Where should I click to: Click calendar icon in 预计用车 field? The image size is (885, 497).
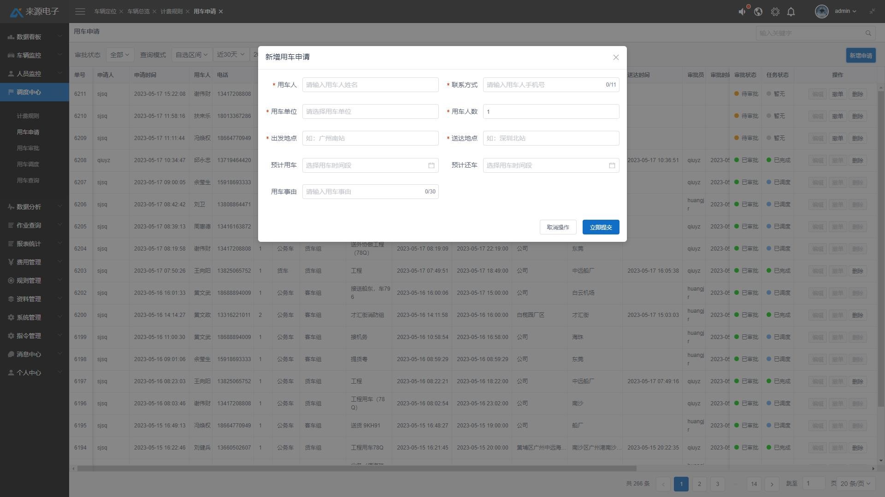tap(431, 165)
